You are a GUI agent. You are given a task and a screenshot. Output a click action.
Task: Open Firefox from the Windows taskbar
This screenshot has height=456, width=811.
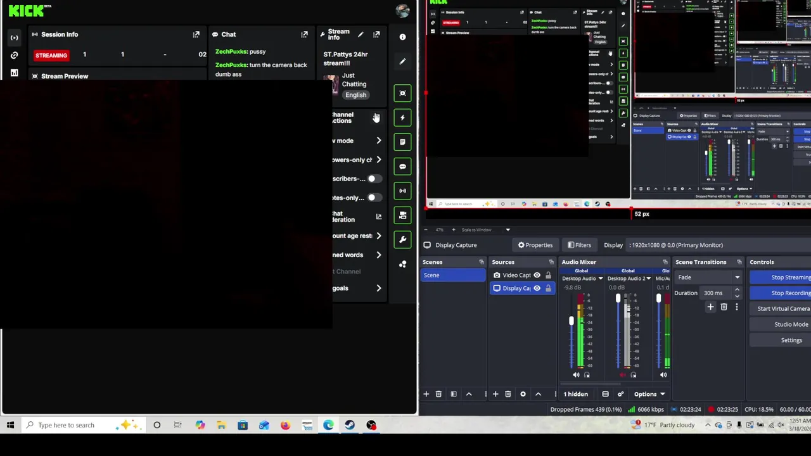tap(285, 425)
